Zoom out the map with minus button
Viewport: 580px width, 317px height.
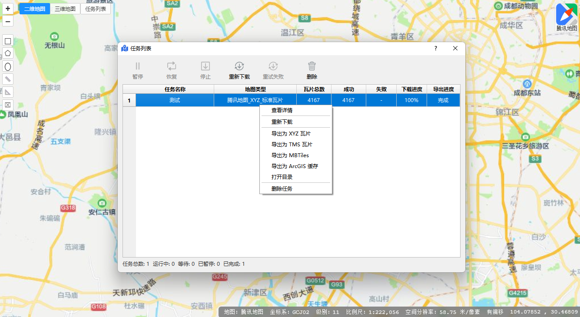pos(8,21)
